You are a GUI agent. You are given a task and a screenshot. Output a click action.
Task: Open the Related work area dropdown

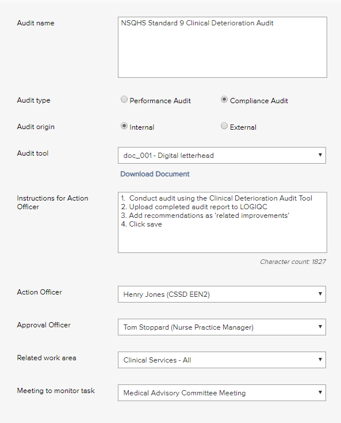[x=222, y=360]
